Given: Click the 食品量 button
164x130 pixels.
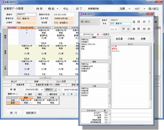Looking at the screenshot, I should pos(119,39).
